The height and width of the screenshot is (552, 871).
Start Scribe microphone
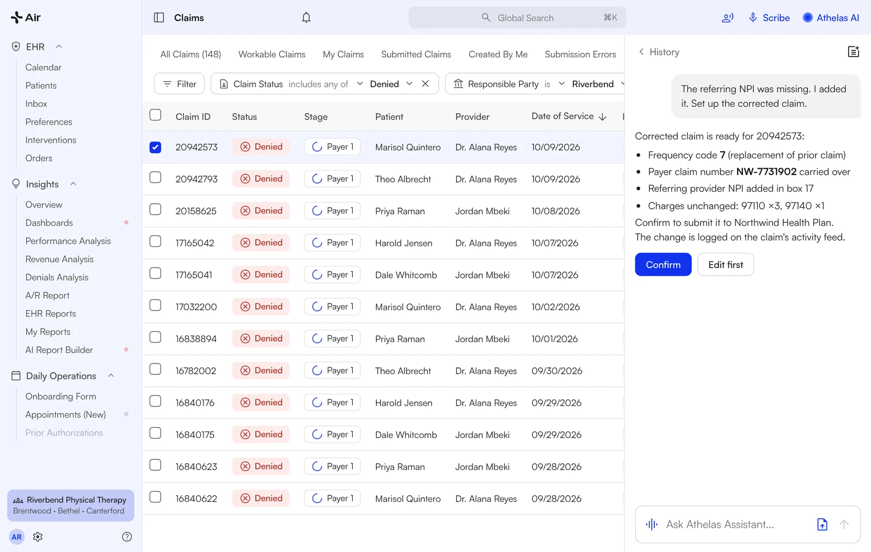(x=769, y=17)
